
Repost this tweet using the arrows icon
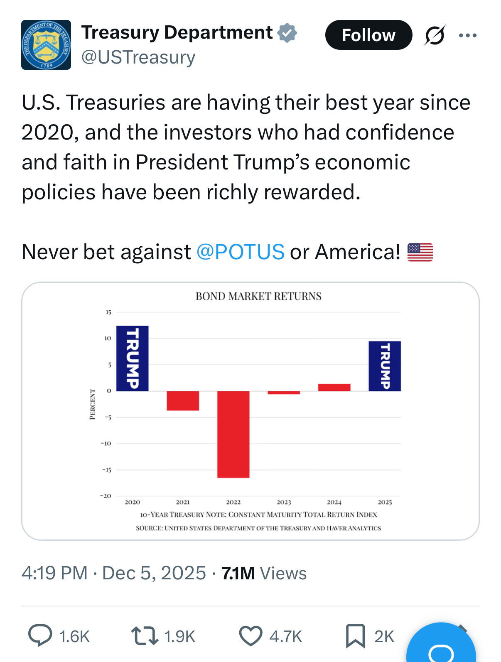144,636
